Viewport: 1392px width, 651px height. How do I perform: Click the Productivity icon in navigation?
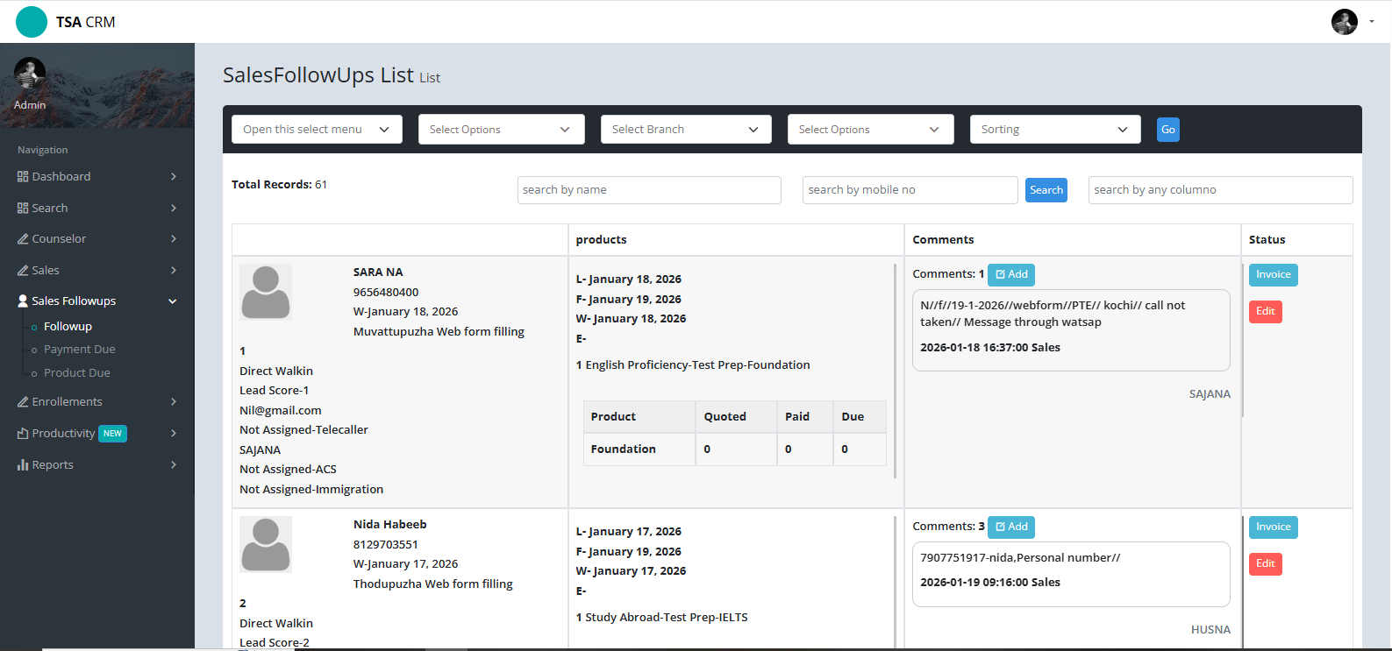[x=23, y=434]
